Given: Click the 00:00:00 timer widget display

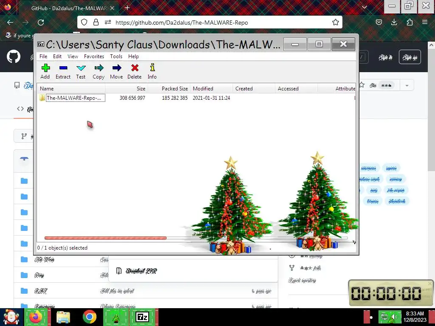Looking at the screenshot, I should [x=386, y=293].
